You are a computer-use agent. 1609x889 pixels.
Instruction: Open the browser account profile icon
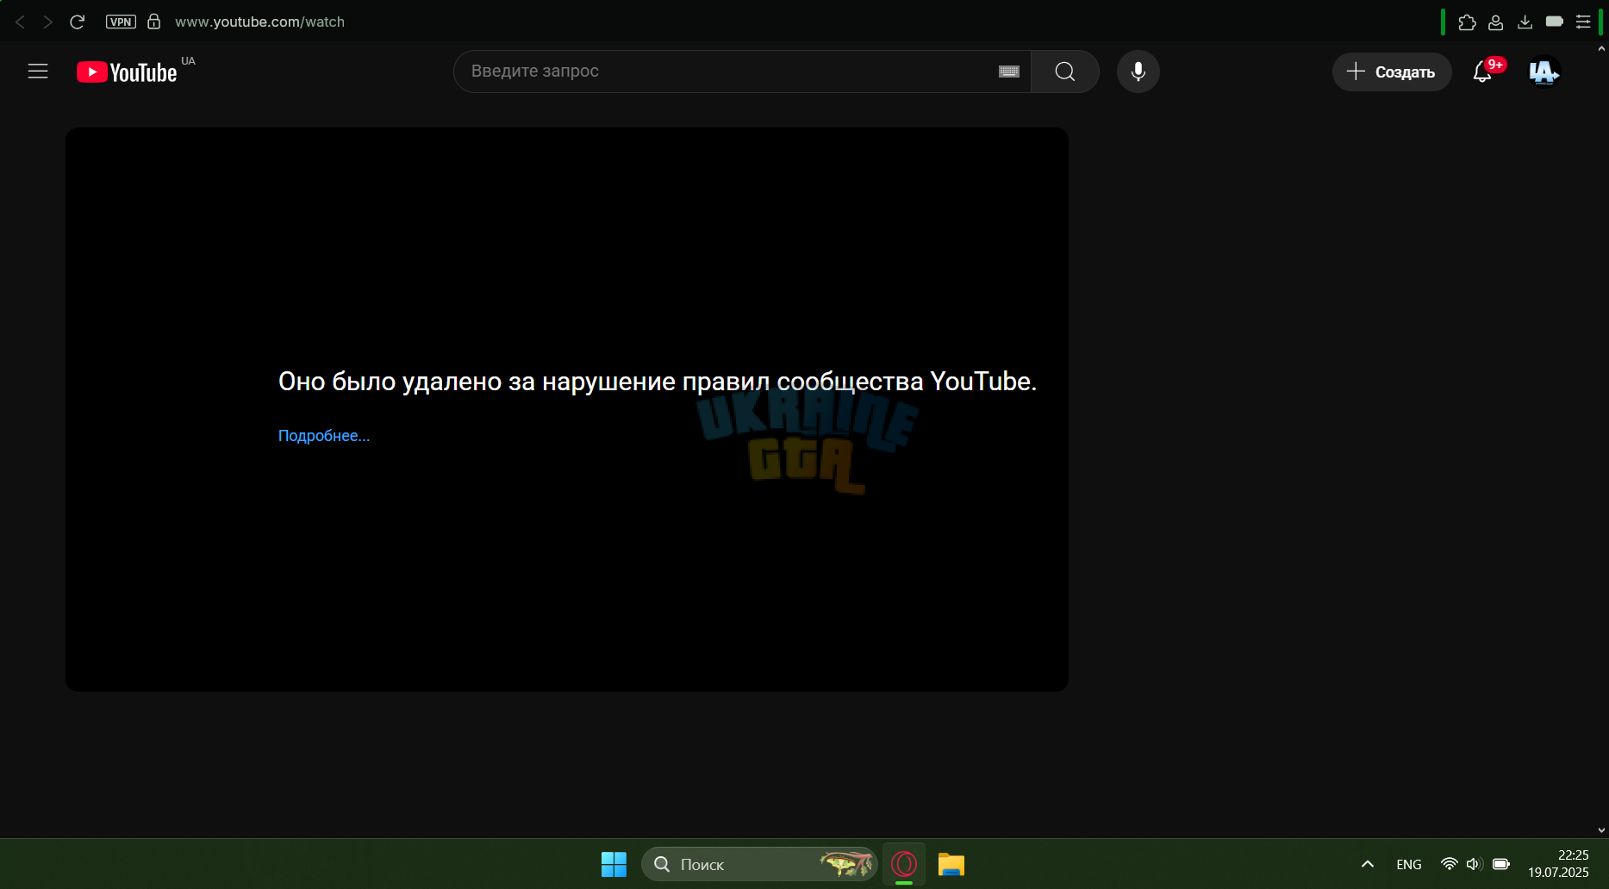1496,22
